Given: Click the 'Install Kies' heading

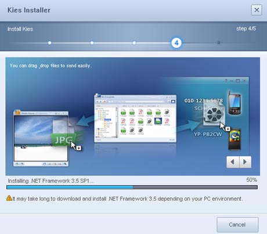Looking at the screenshot, I should [x=20, y=29].
